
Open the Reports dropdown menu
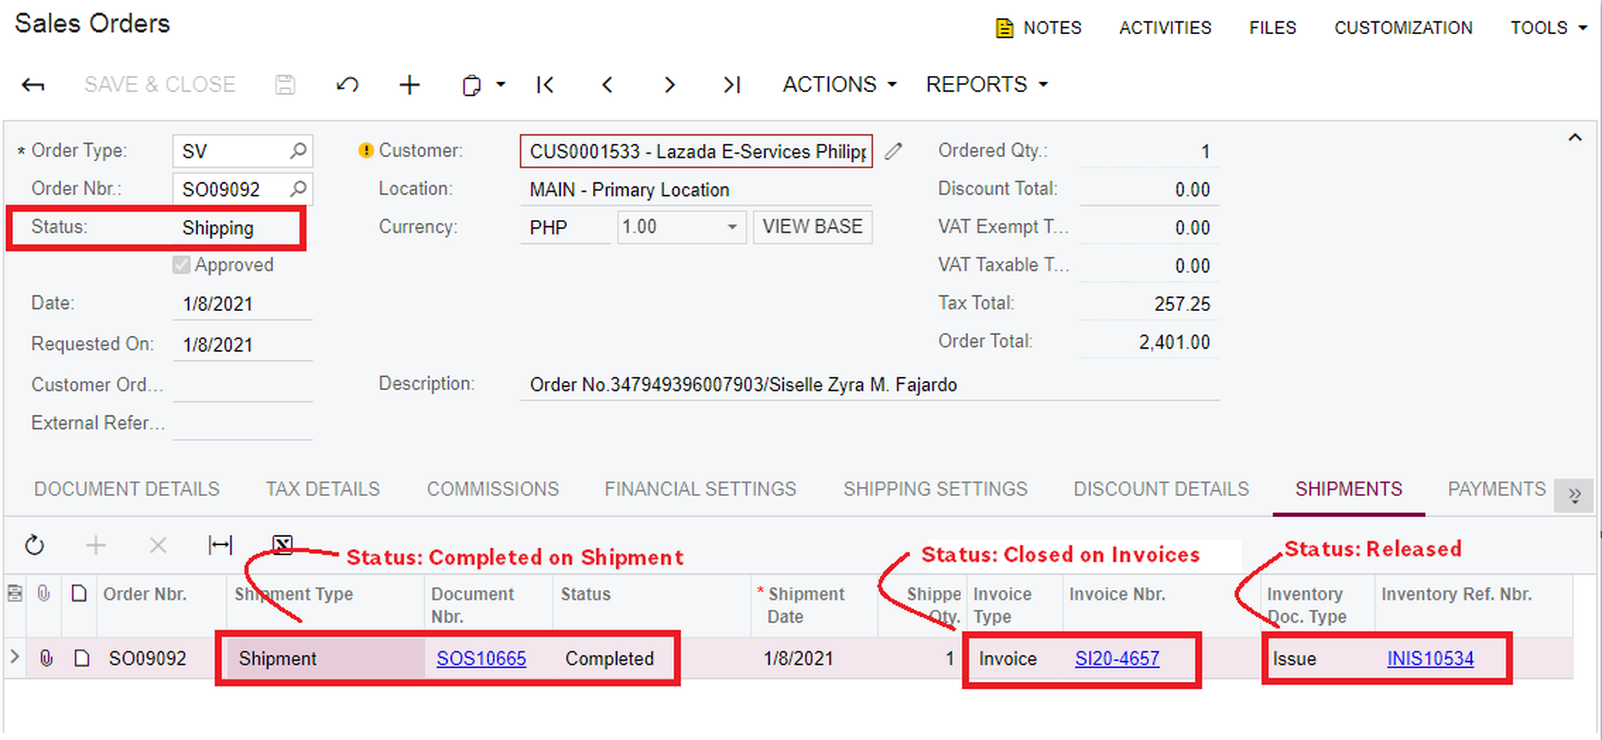coord(986,85)
